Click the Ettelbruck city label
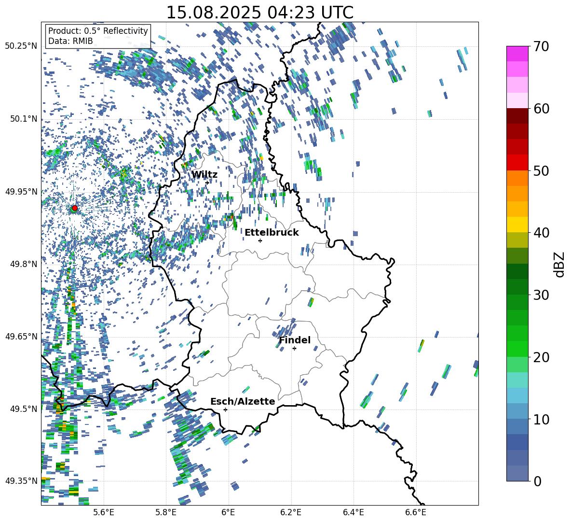The height and width of the screenshot is (522, 571). tap(272, 233)
